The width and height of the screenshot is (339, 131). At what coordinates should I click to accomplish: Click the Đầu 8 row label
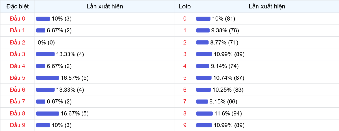point(18,113)
